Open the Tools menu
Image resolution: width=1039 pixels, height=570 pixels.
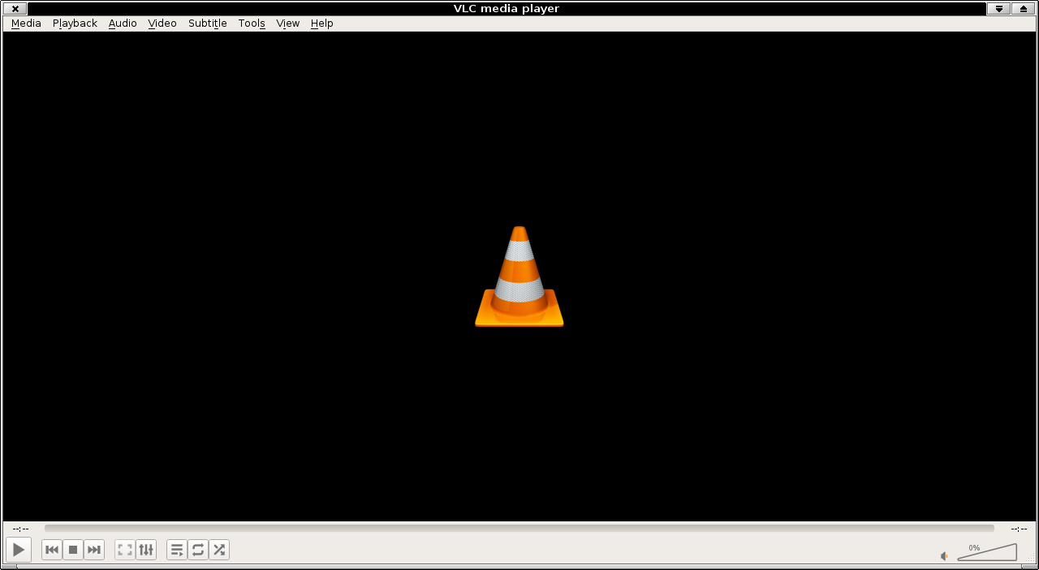coord(252,24)
